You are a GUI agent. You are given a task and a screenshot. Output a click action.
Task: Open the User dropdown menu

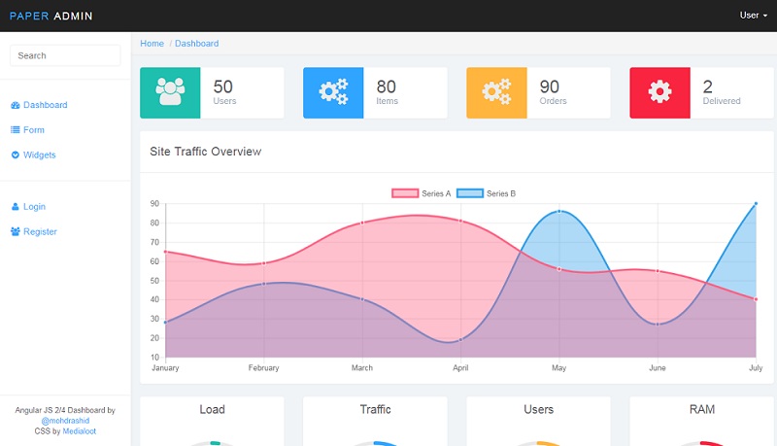pos(754,16)
